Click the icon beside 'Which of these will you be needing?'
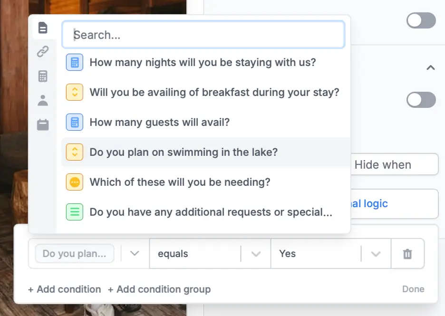This screenshot has height=316, width=445. click(x=75, y=182)
